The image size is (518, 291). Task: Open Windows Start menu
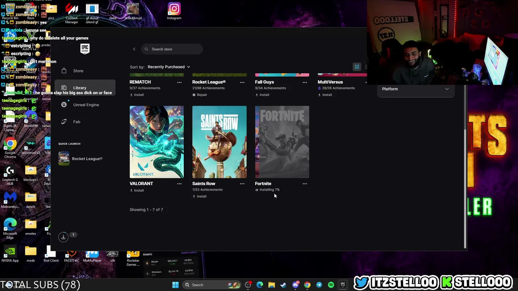pos(175,285)
